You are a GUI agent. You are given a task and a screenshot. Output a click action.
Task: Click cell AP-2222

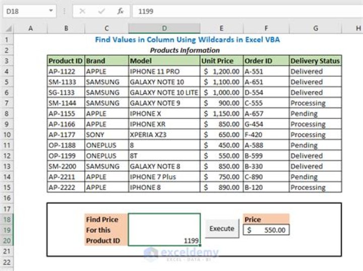66,187
